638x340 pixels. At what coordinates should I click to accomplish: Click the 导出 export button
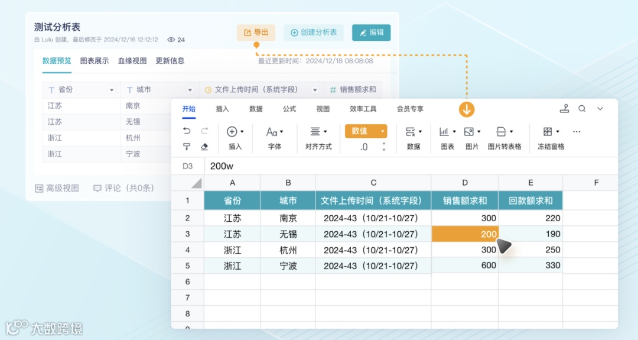(256, 33)
